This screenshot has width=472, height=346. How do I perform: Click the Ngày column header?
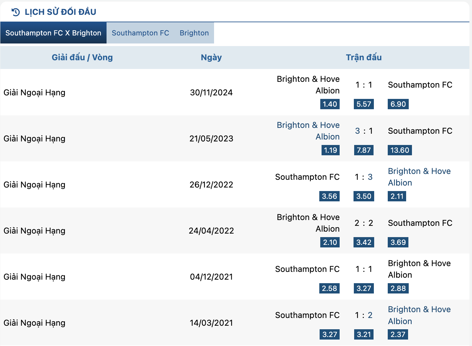(211, 58)
